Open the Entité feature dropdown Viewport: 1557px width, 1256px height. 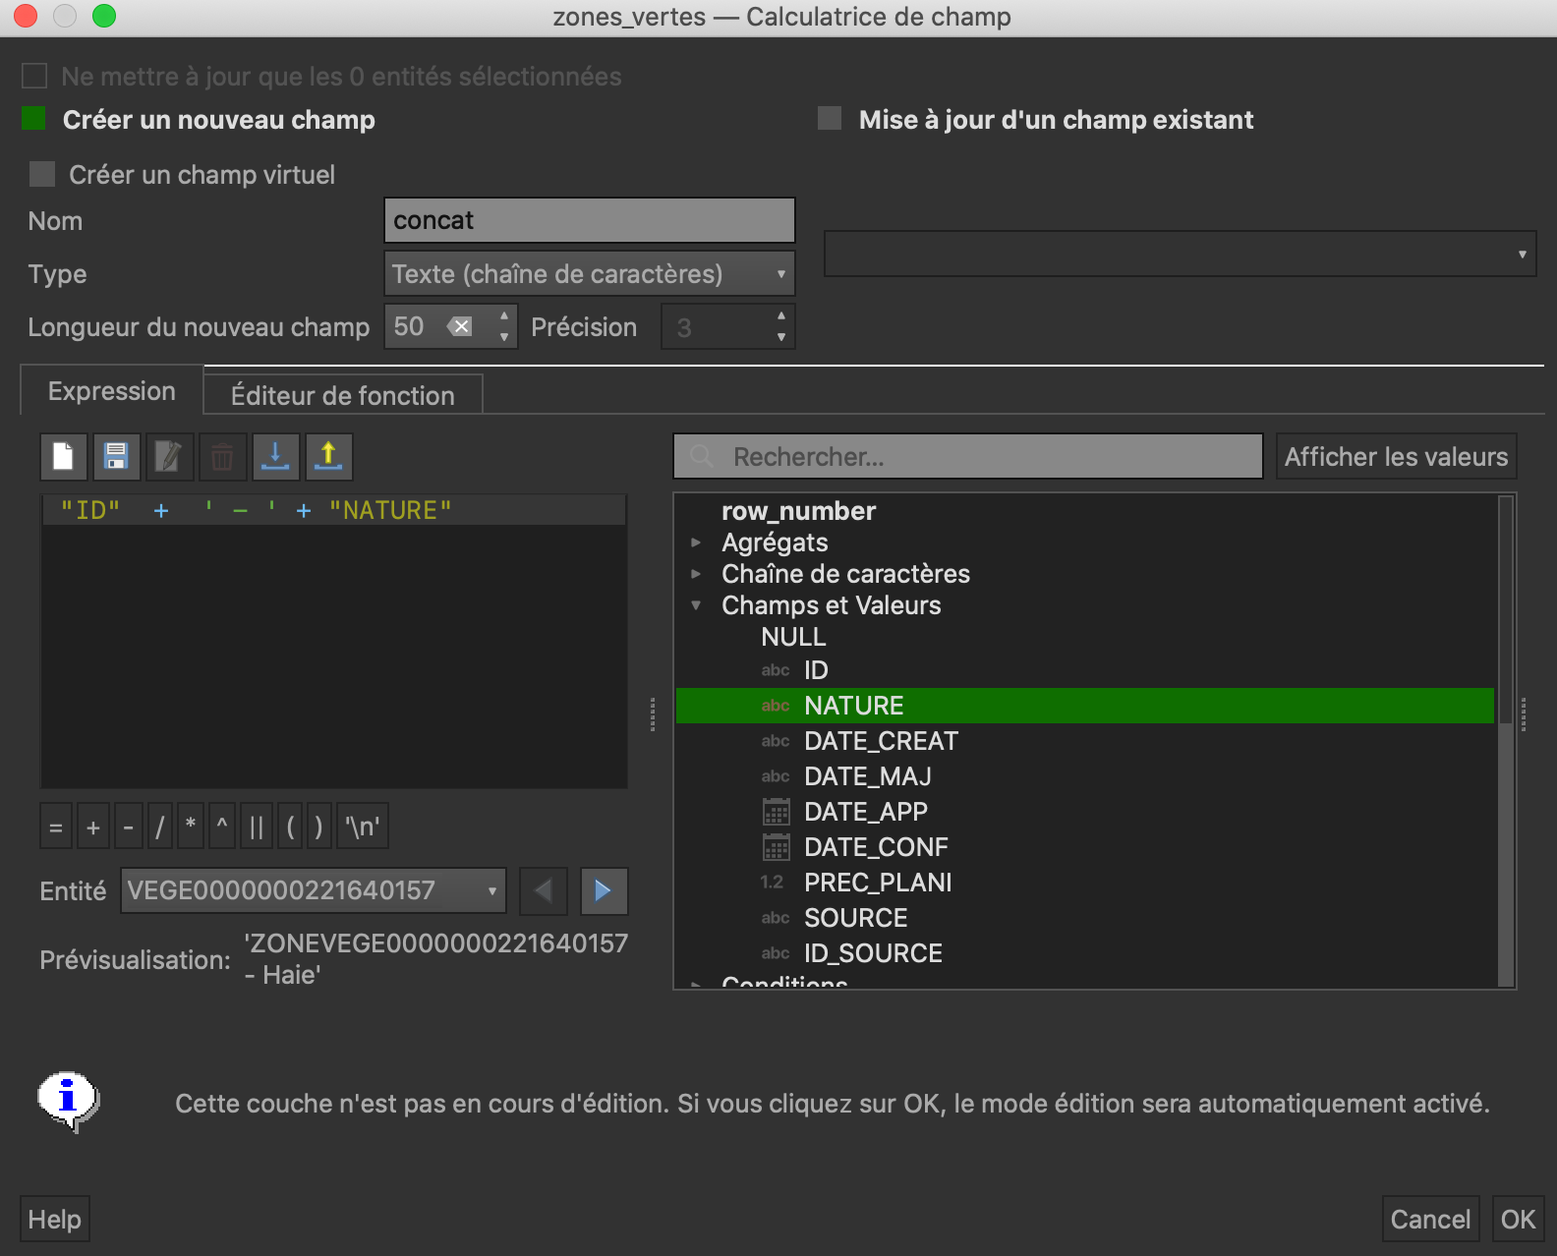(x=313, y=891)
